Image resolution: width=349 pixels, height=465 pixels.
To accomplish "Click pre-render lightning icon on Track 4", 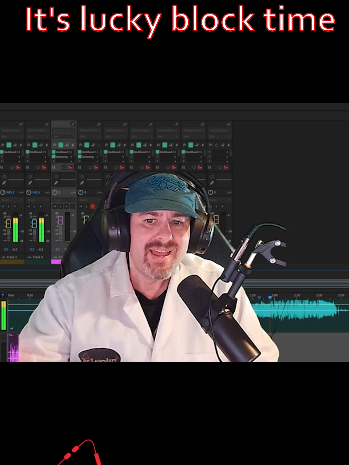I will pos(47,145).
